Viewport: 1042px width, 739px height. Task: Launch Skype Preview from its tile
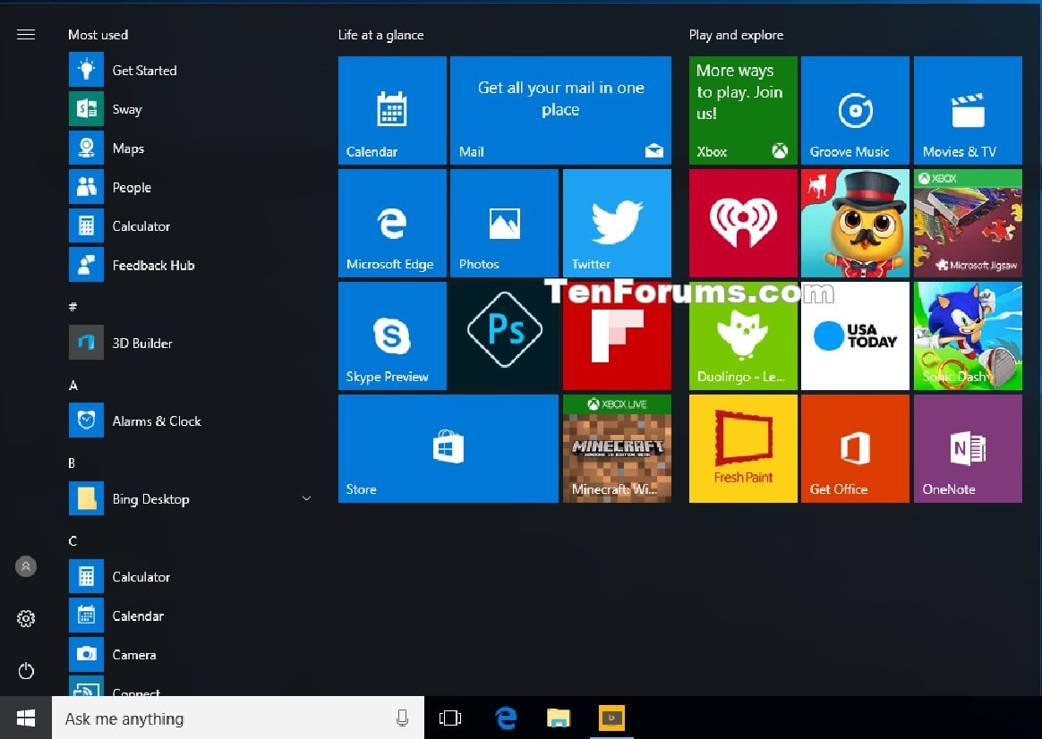point(392,336)
